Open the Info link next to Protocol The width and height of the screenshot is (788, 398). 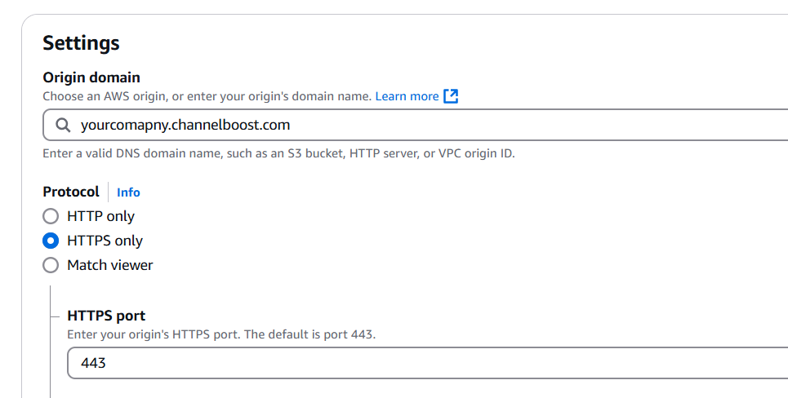128,192
